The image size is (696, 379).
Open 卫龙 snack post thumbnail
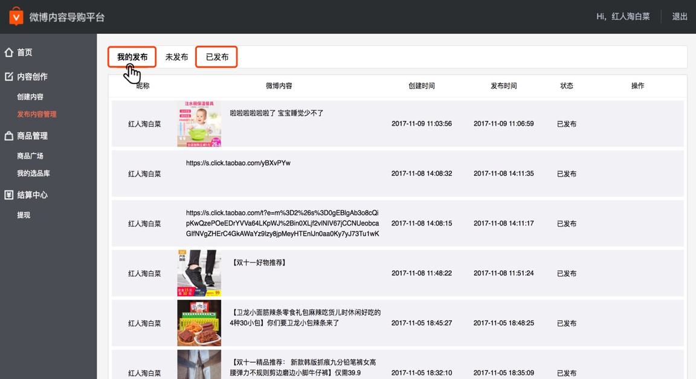click(x=199, y=323)
